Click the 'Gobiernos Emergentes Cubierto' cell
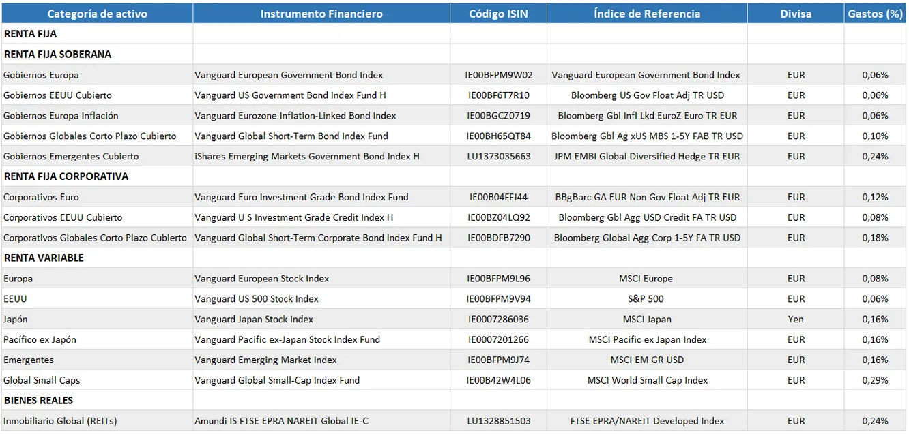 (x=71, y=157)
